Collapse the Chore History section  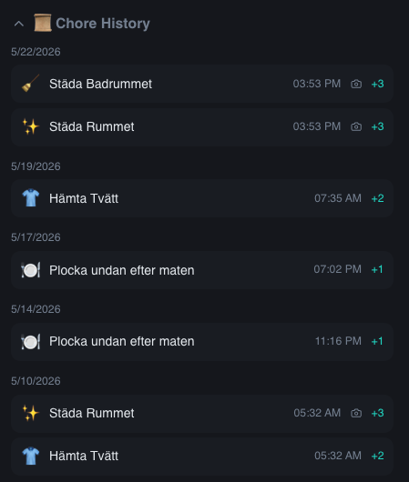tap(19, 24)
